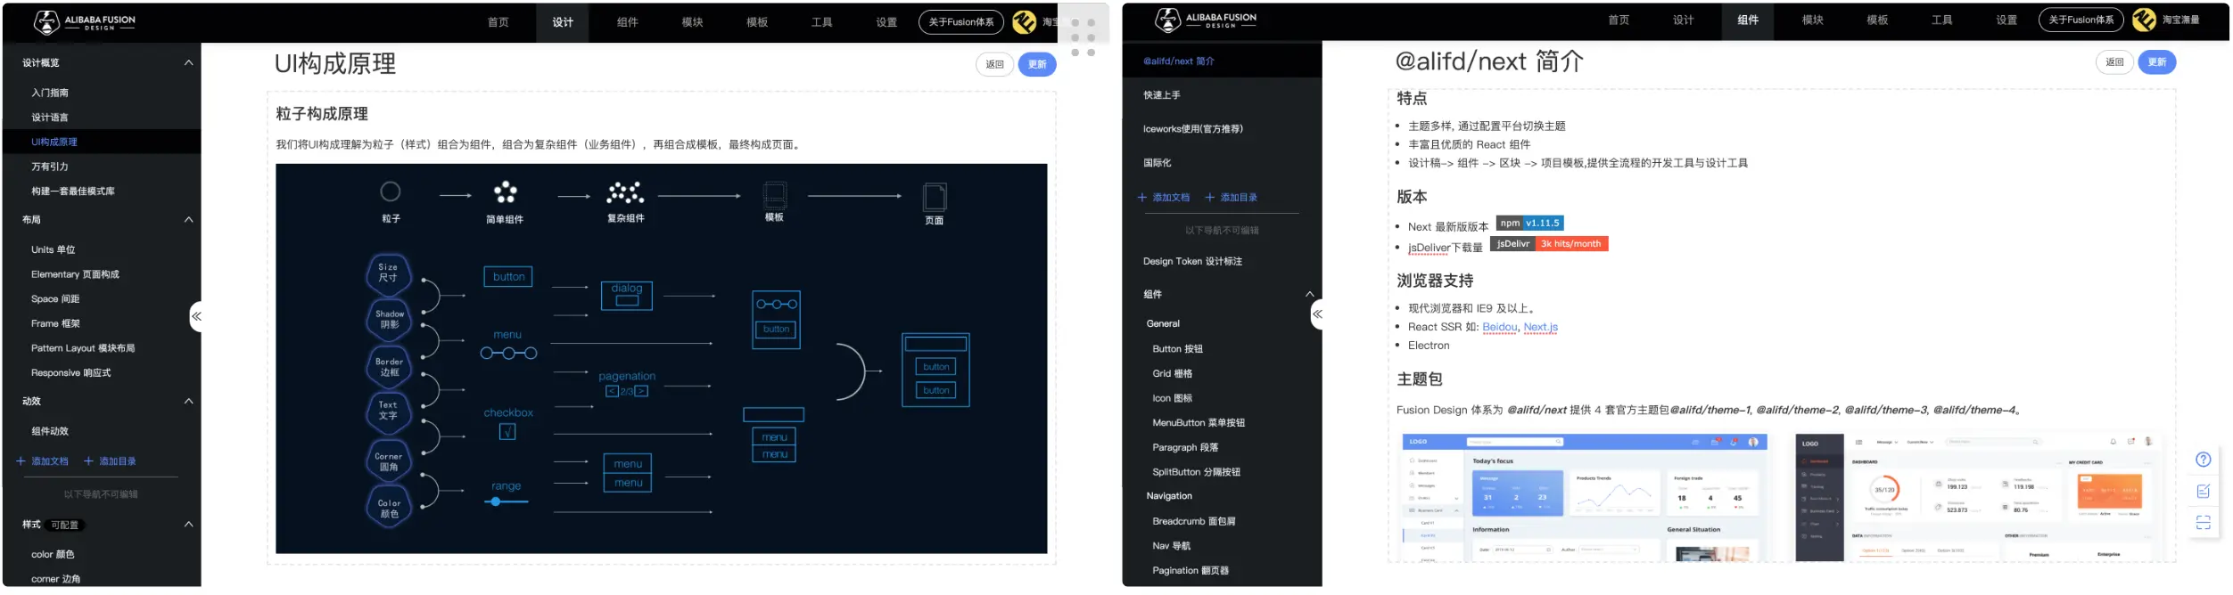This screenshot has height=595, width=2233.
Task: Select Units 单位 in left sidebar
Action: pyautogui.click(x=54, y=249)
